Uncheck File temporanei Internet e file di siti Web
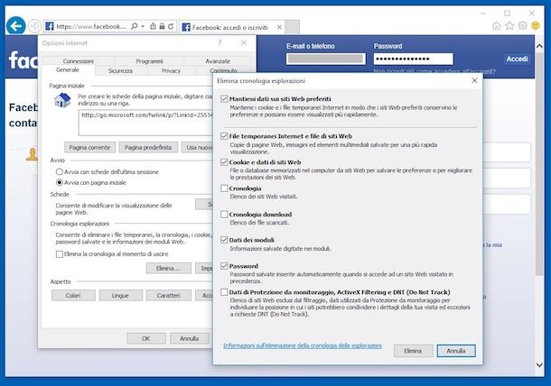The height and width of the screenshot is (386, 551). tap(224, 136)
